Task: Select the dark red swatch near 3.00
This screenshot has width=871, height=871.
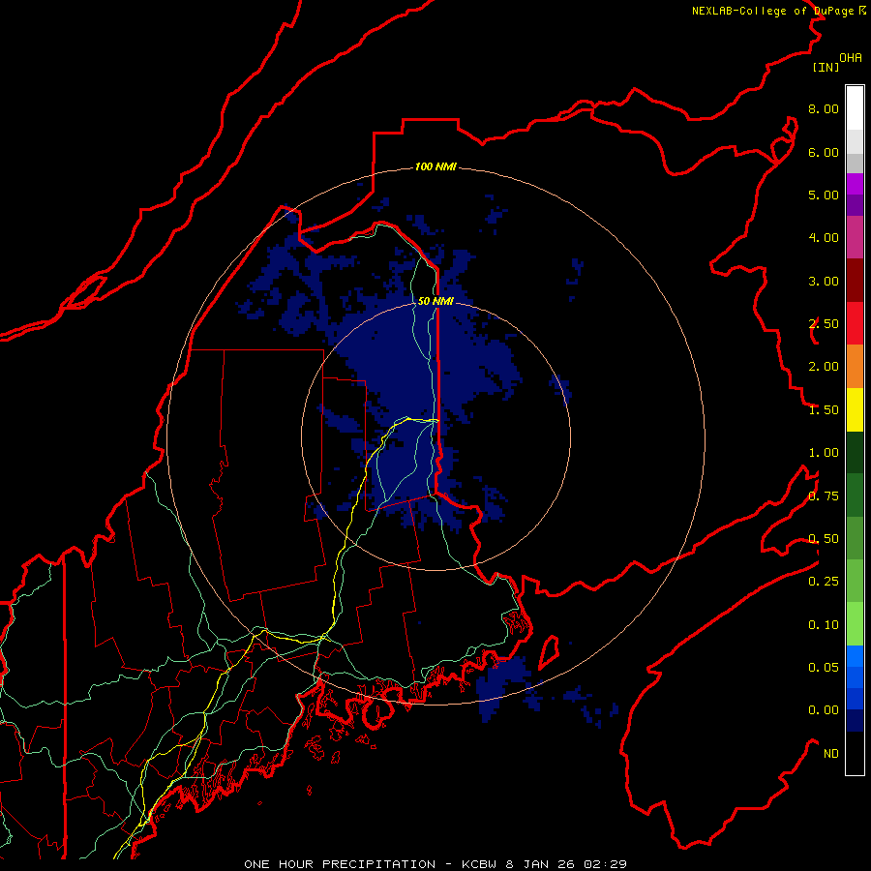Action: tap(855, 281)
